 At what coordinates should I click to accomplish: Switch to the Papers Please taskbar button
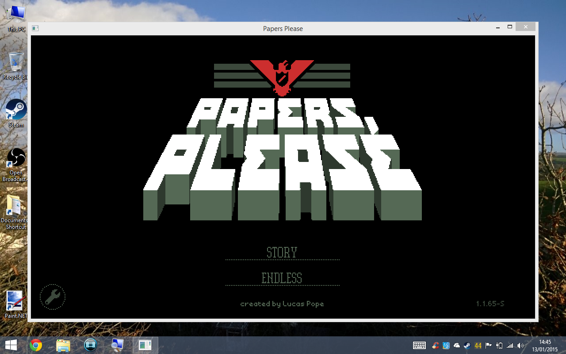pyautogui.click(x=145, y=345)
